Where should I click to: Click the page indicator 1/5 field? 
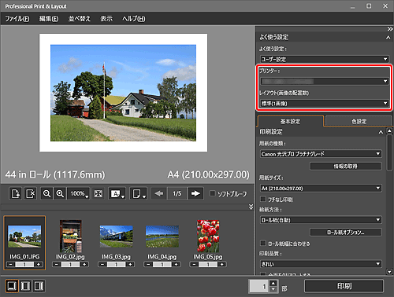coord(177,193)
